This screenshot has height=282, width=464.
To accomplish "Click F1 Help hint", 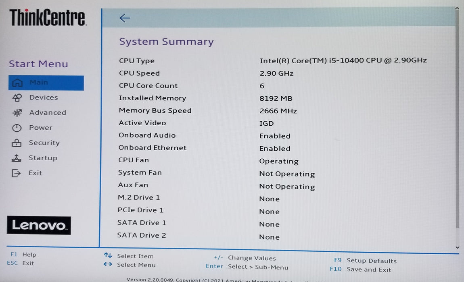I will (x=23, y=255).
